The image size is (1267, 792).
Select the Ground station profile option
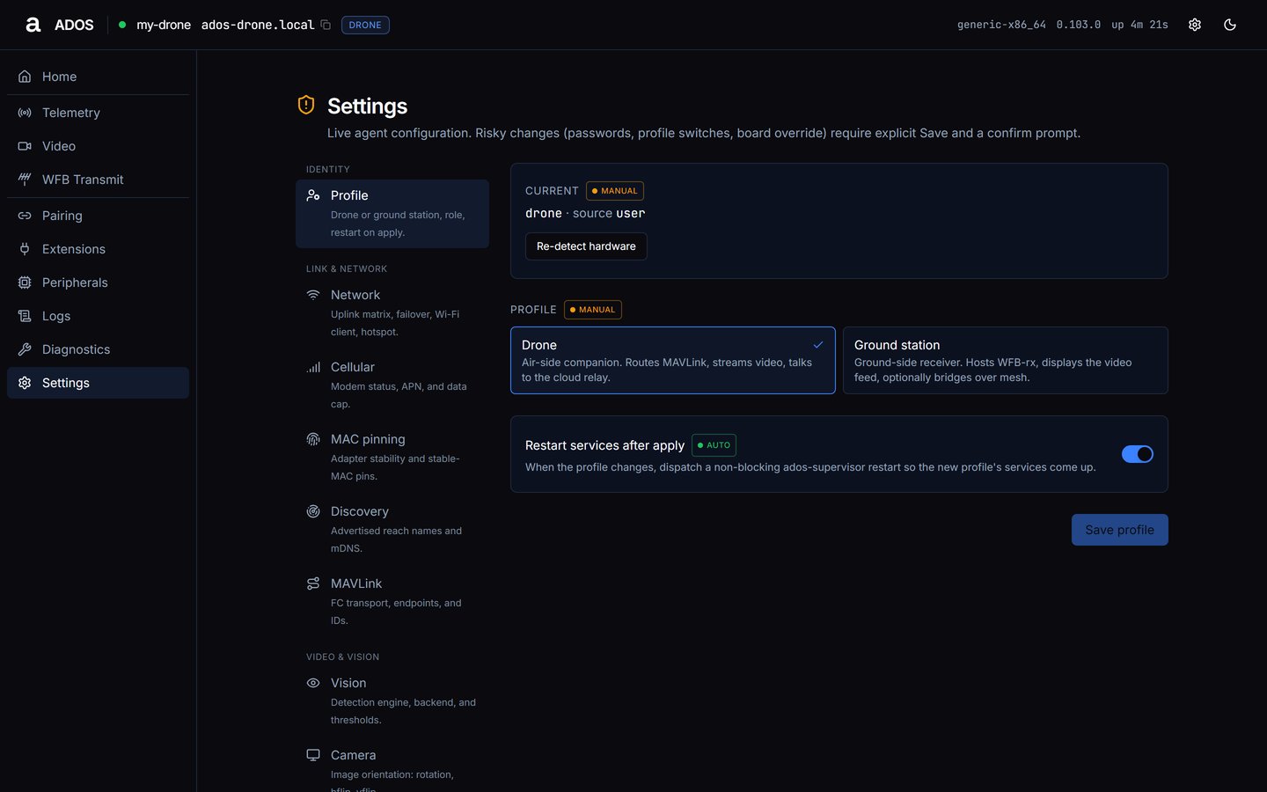coord(1006,361)
